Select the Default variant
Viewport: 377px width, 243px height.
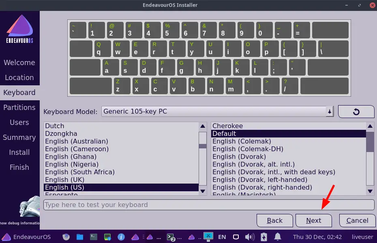(x=289, y=133)
